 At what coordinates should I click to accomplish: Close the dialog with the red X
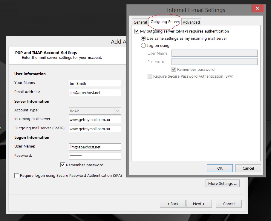[x=257, y=8]
